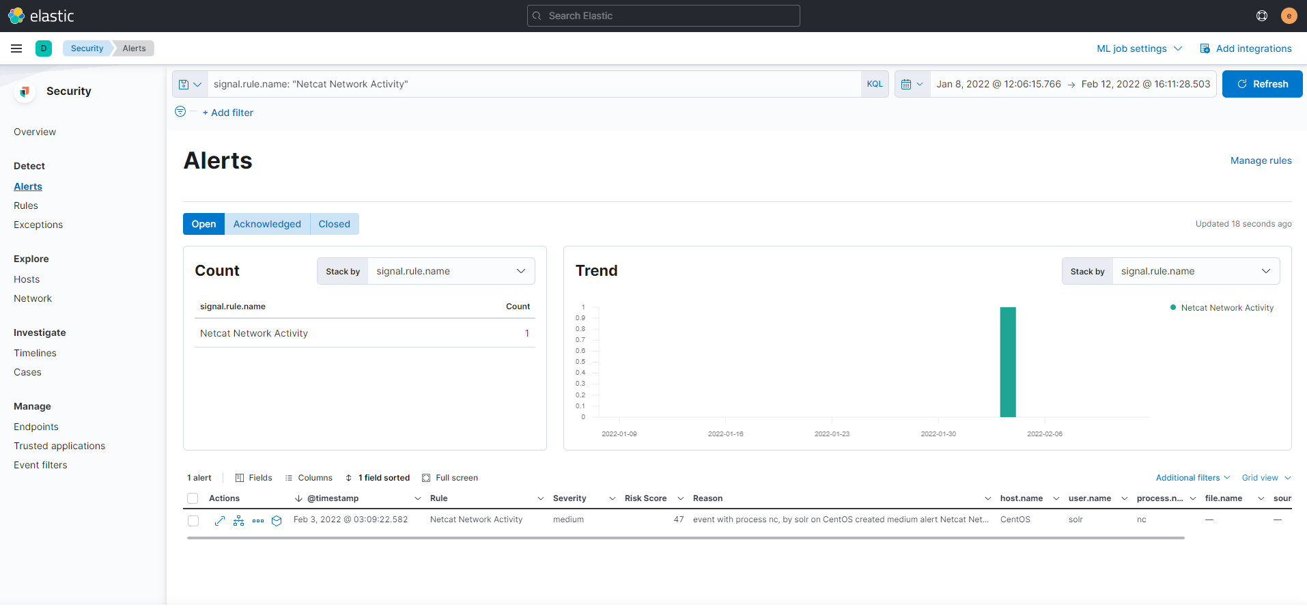Screen dimensions: 1307x611
Task: Open the calendar quick date menu
Action: 912,85
